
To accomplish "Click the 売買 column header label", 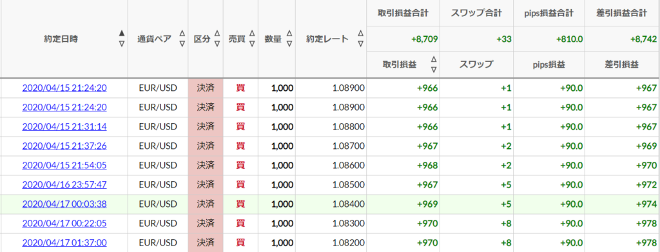I will pyautogui.click(x=237, y=39).
